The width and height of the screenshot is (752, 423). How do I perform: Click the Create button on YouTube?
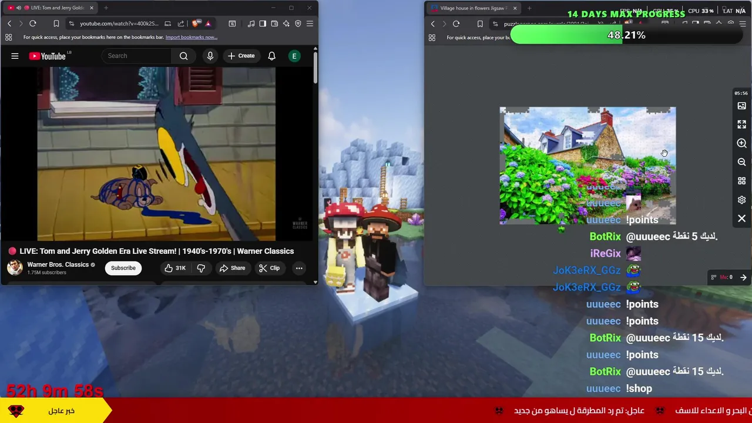pos(241,56)
